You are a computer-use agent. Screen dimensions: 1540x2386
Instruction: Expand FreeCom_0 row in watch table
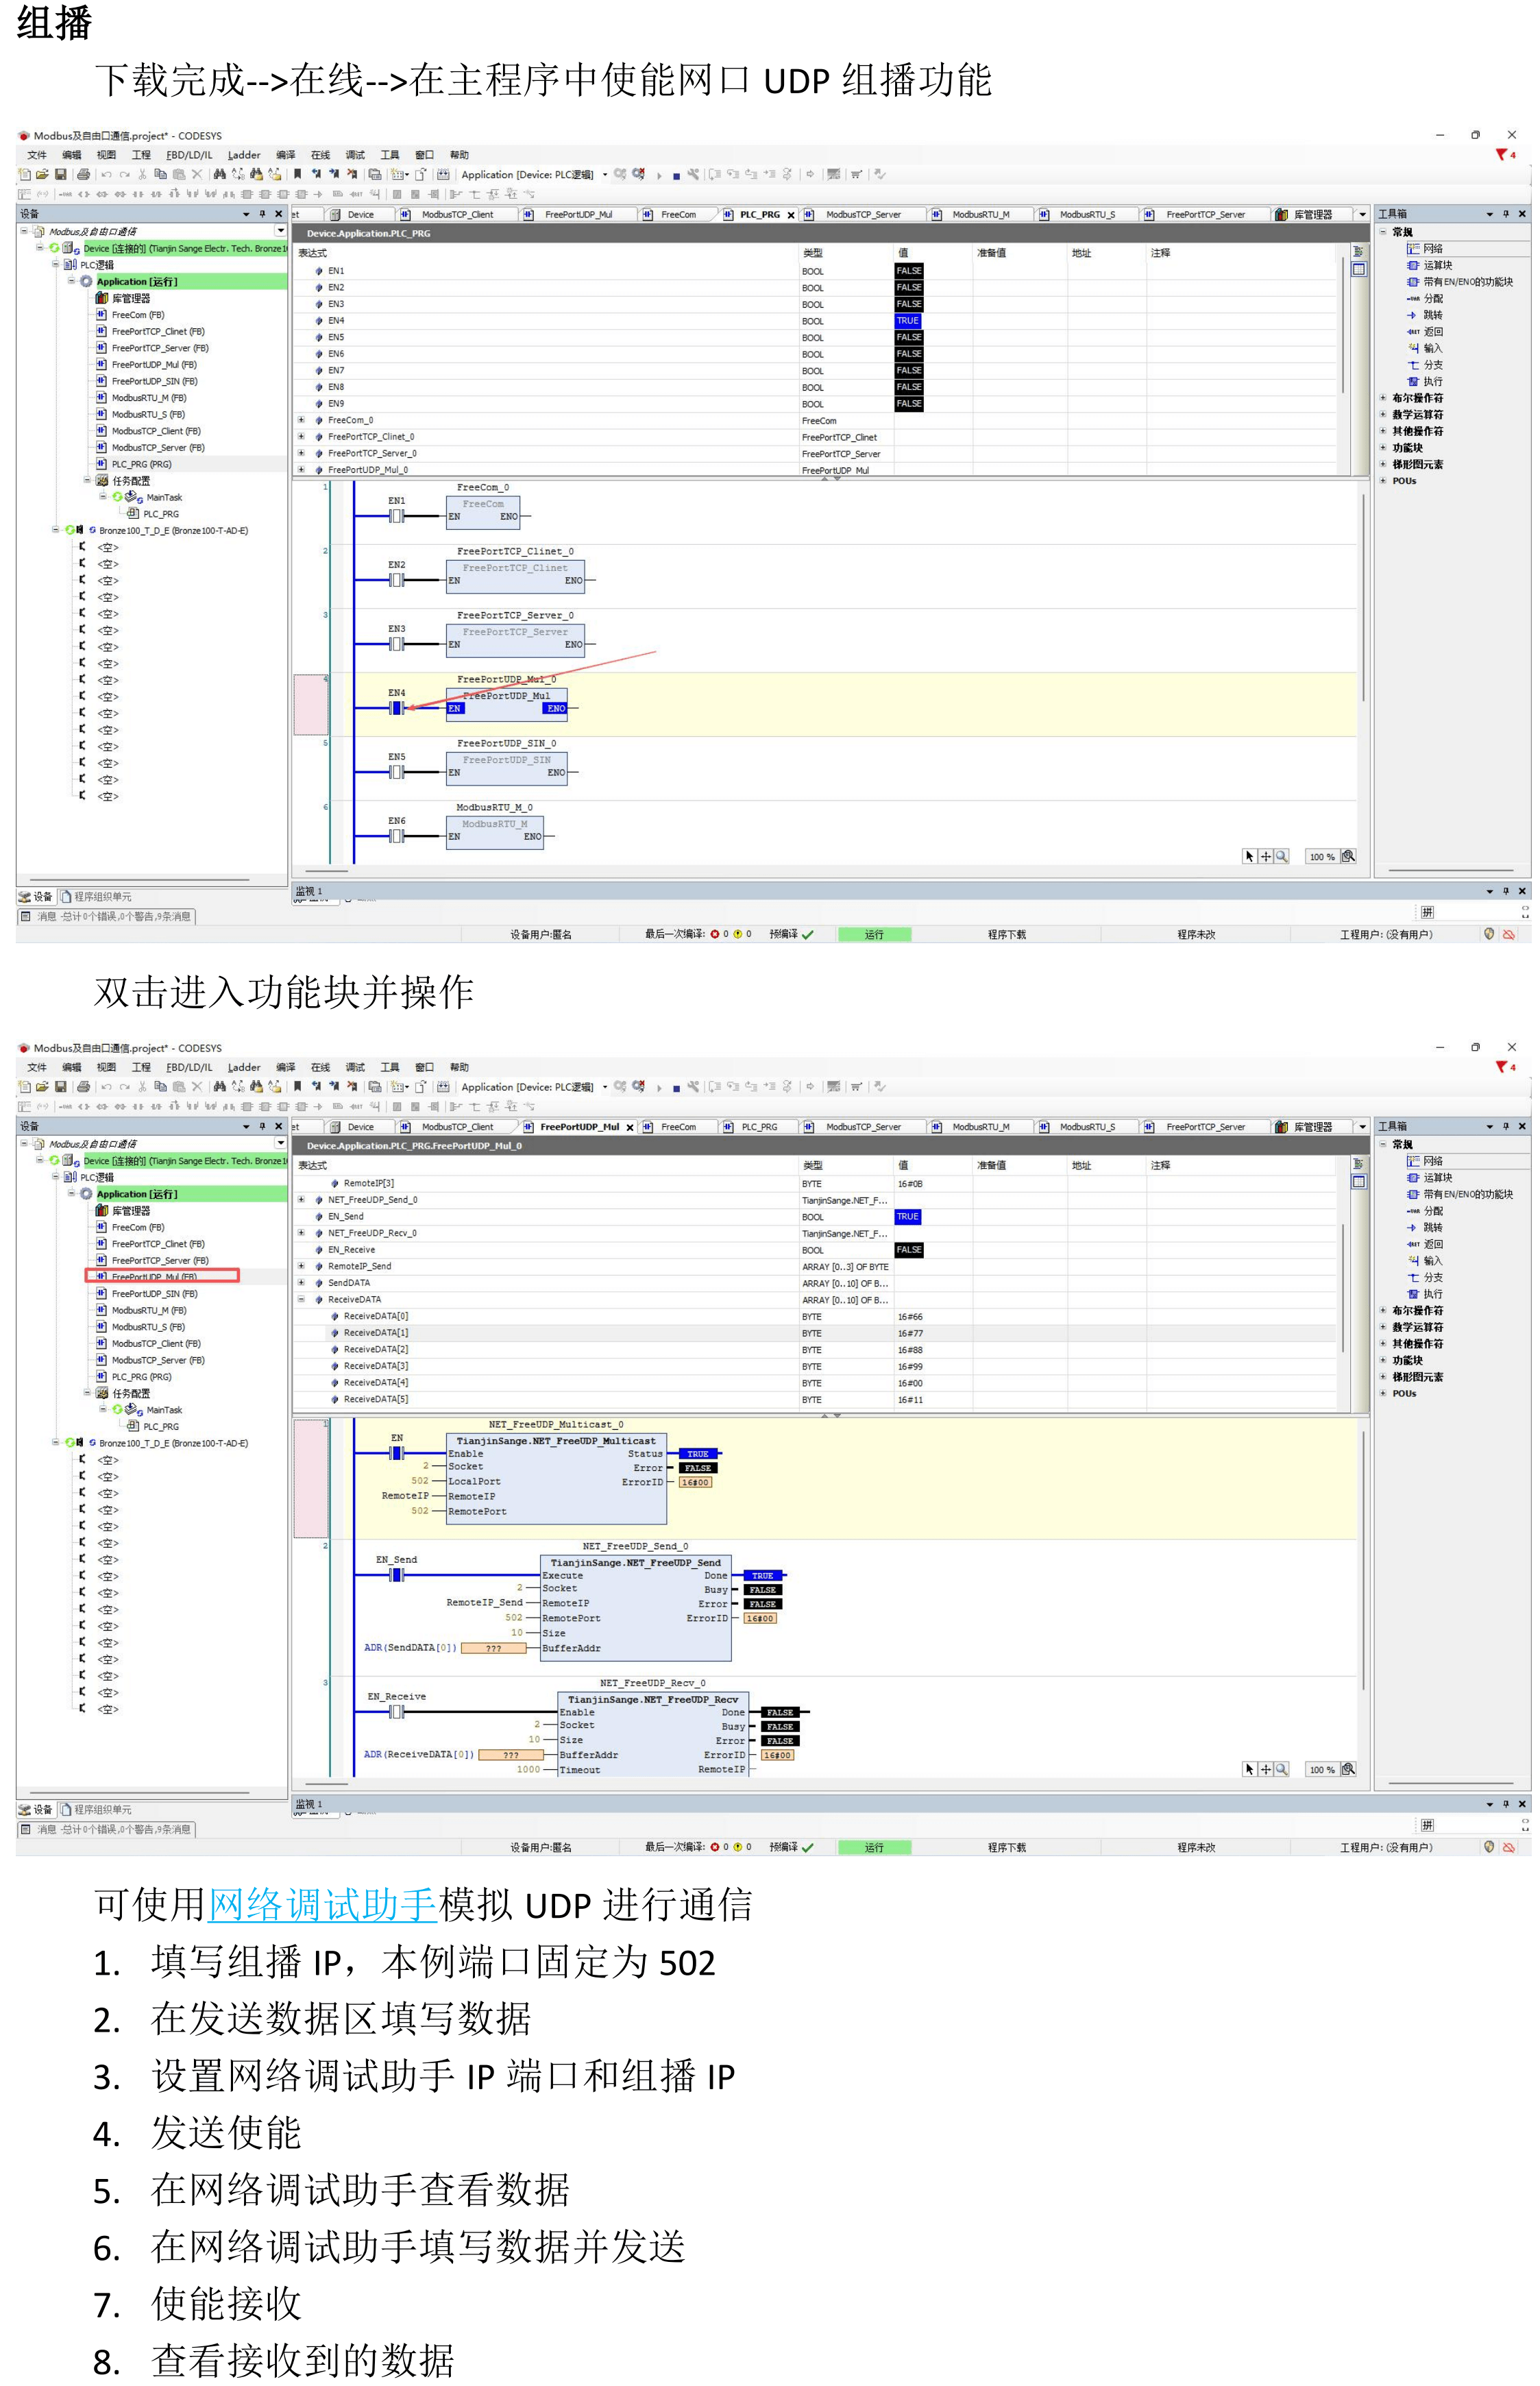(x=301, y=420)
